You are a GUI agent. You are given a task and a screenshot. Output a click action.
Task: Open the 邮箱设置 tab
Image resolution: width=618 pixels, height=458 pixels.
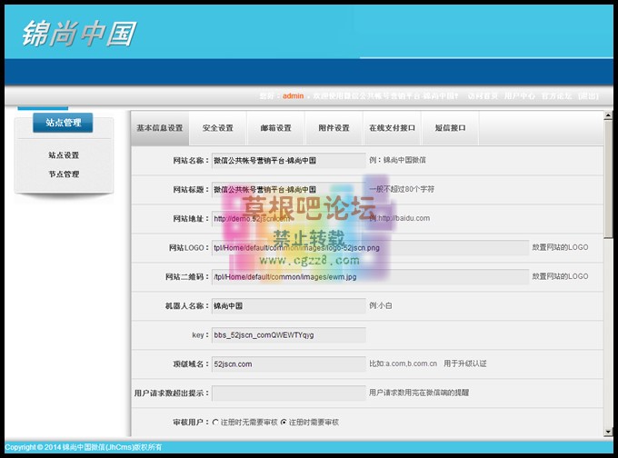pyautogui.click(x=275, y=128)
